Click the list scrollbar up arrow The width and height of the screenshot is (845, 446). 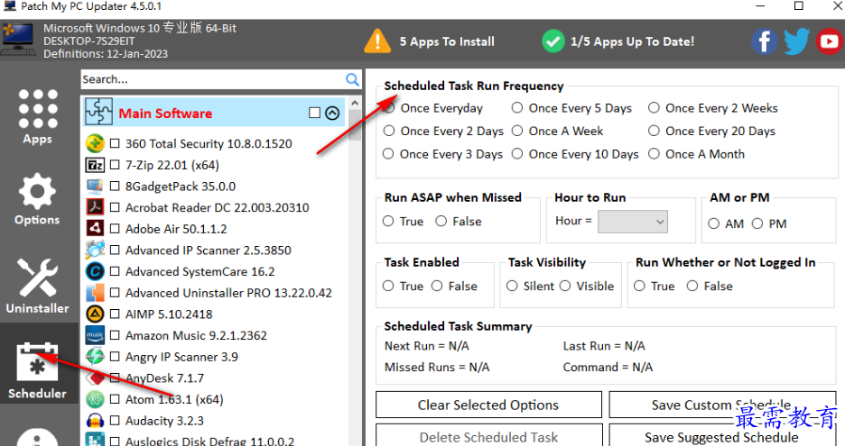coord(354,103)
